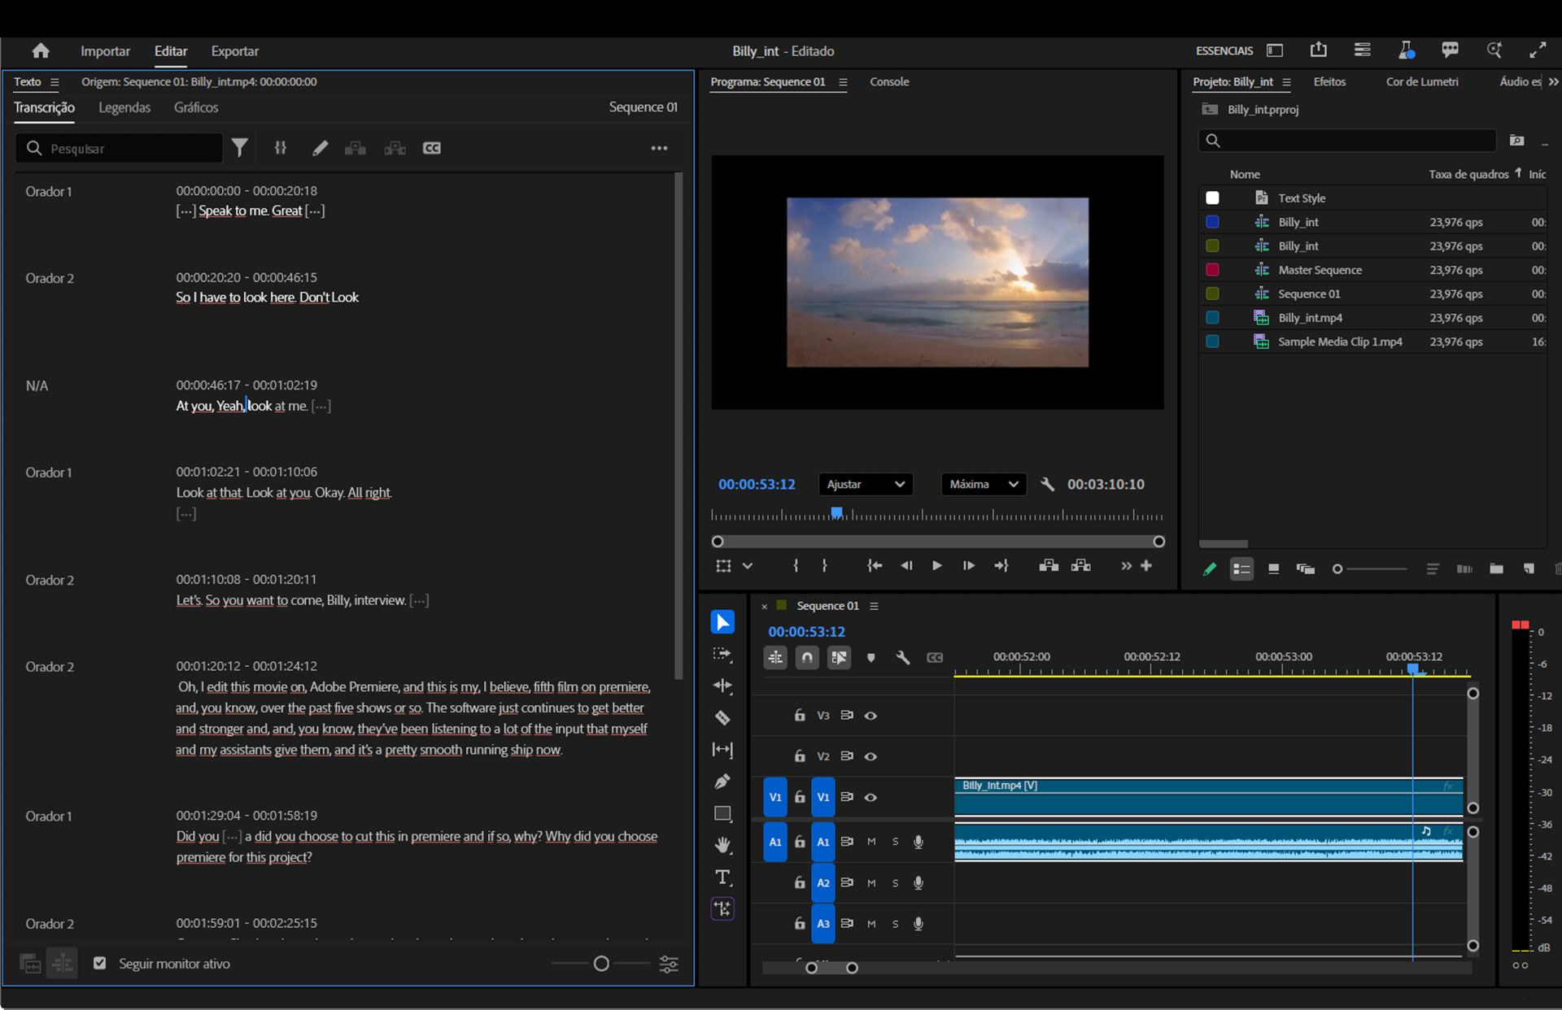
Task: Activate the Hand tool in the timeline toolbar
Action: click(722, 845)
